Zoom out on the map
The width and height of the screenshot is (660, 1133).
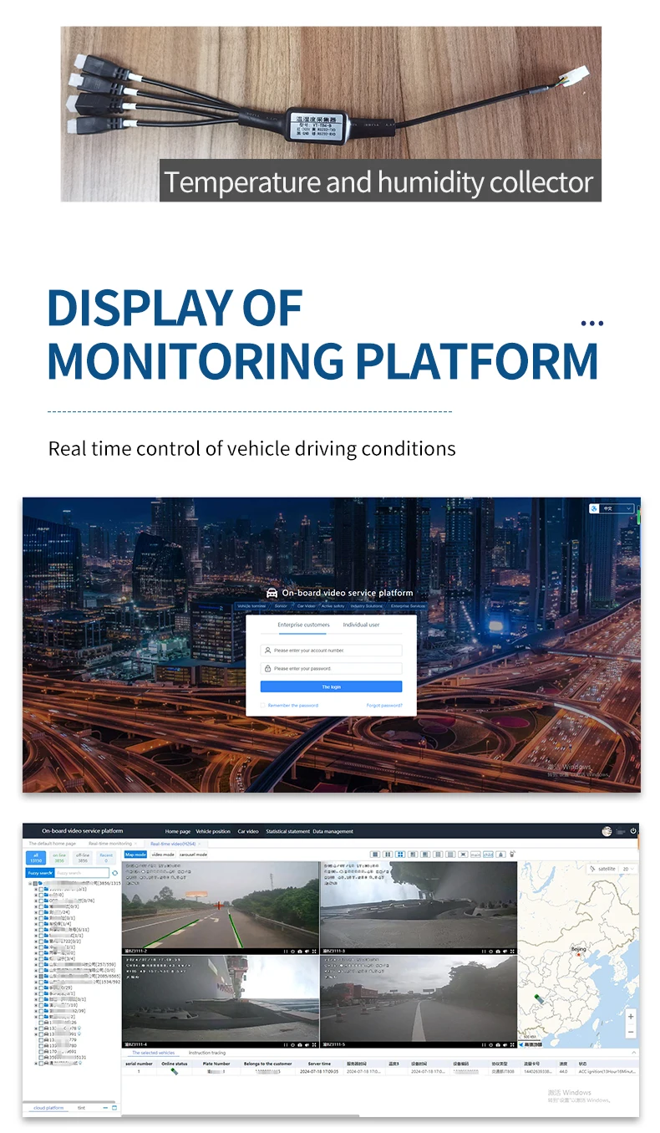631,1032
